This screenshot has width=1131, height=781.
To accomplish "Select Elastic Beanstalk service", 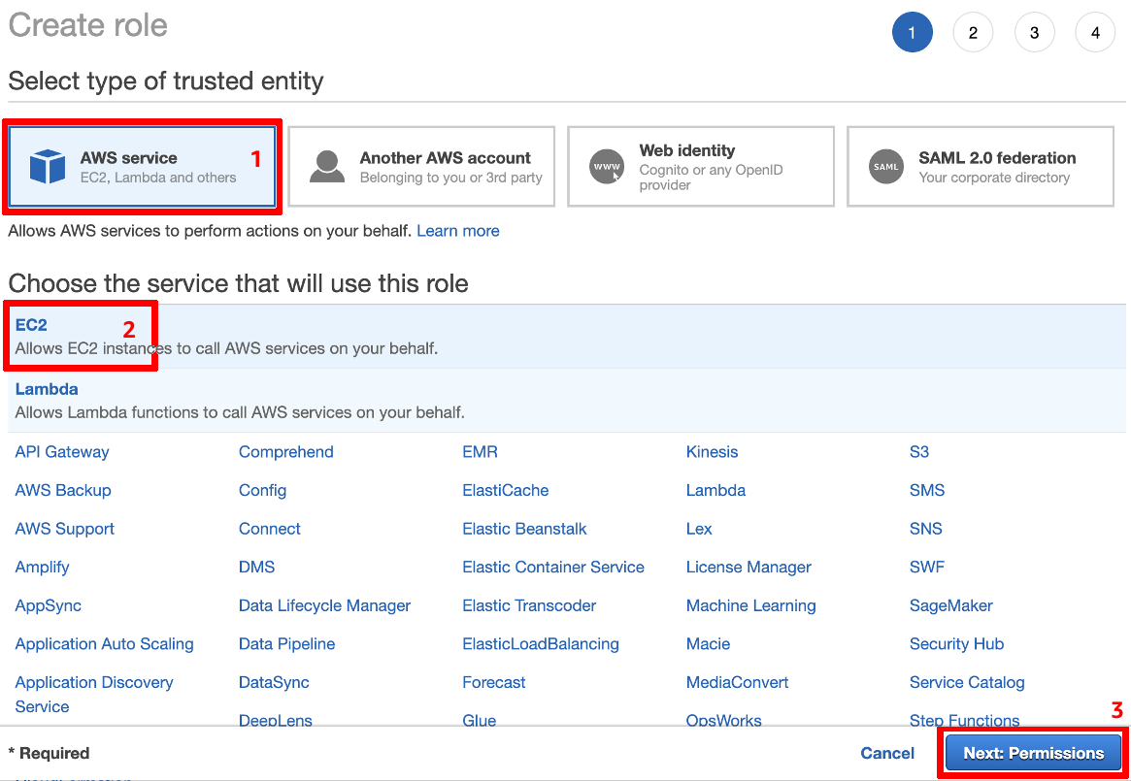I will [x=524, y=529].
